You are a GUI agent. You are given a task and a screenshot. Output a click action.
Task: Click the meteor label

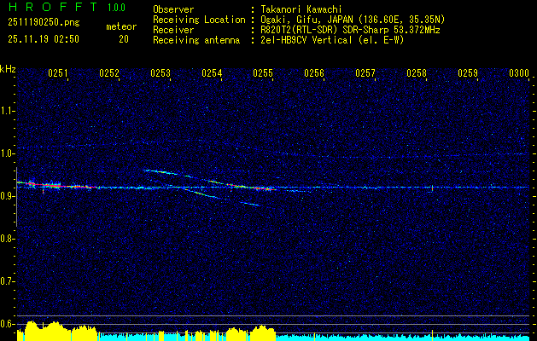point(121,26)
